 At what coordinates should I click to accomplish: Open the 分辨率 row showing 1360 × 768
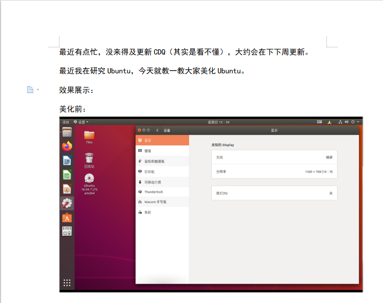[274, 172]
